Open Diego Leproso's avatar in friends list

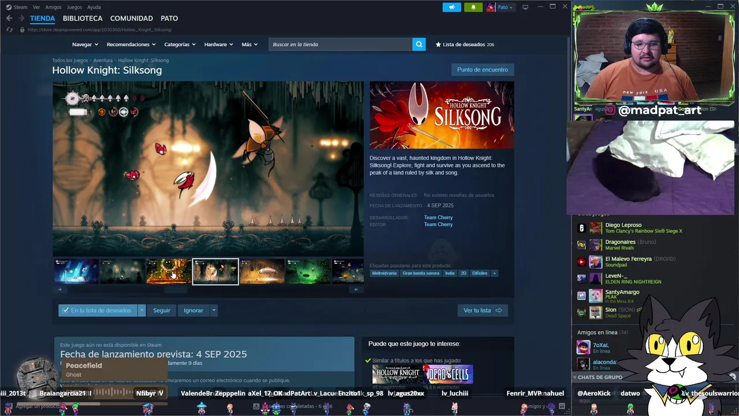click(x=595, y=228)
